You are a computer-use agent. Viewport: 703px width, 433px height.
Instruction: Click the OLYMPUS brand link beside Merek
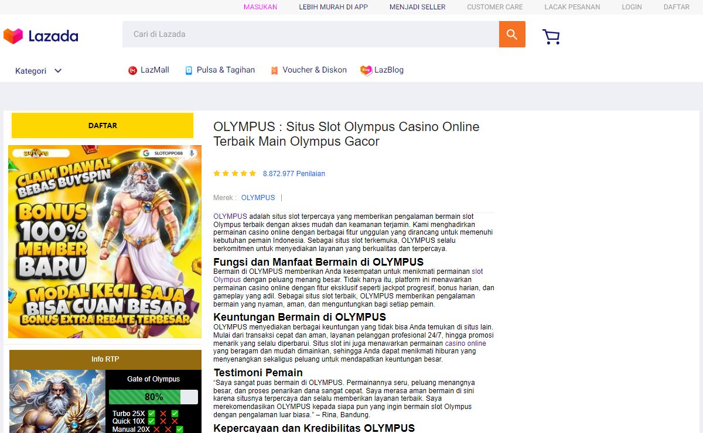click(x=258, y=198)
